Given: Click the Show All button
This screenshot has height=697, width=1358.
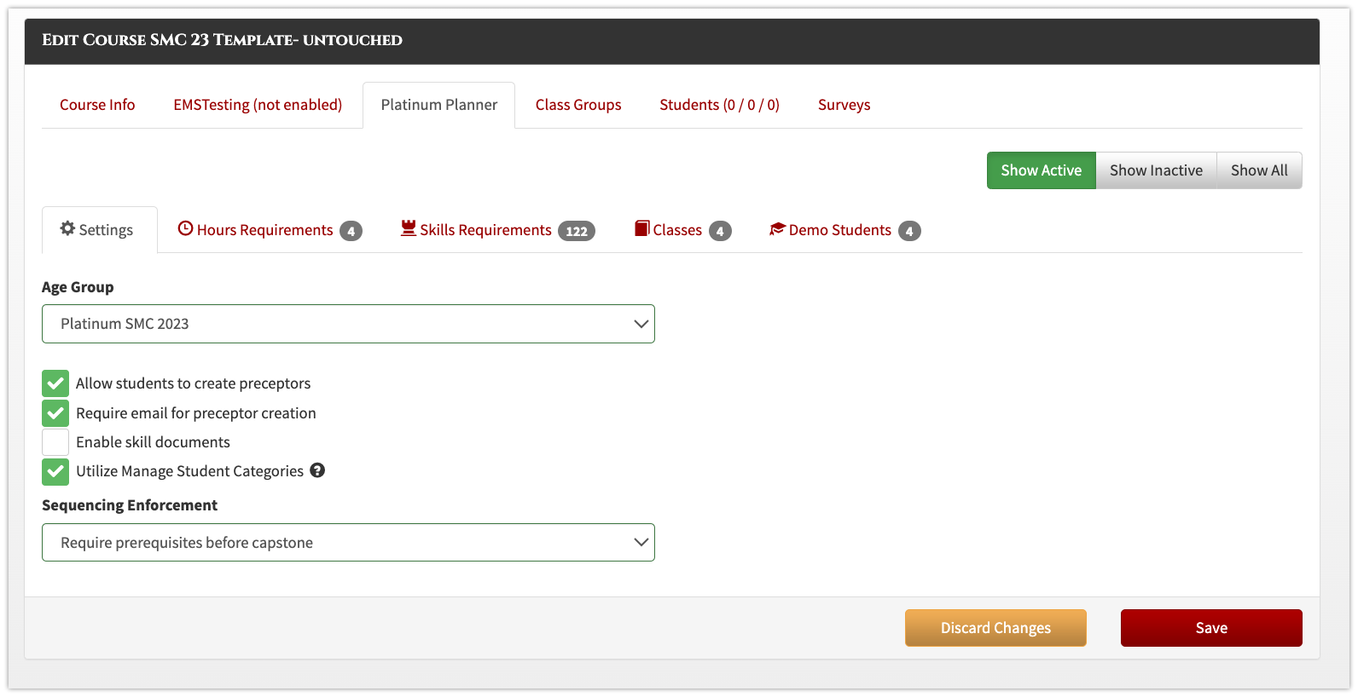Looking at the screenshot, I should tap(1259, 170).
